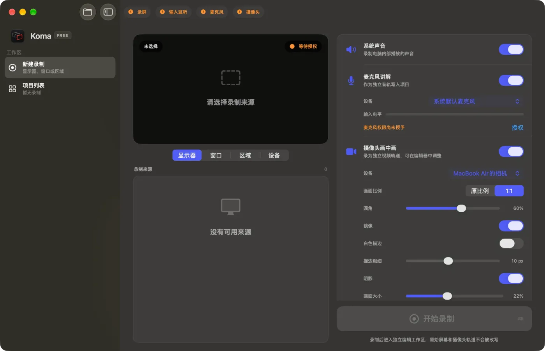Screen dimensions: 545x351
Task: Click the 22% 画面大小 value
Action: (x=518, y=296)
